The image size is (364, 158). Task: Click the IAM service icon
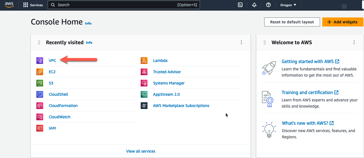tap(40, 128)
